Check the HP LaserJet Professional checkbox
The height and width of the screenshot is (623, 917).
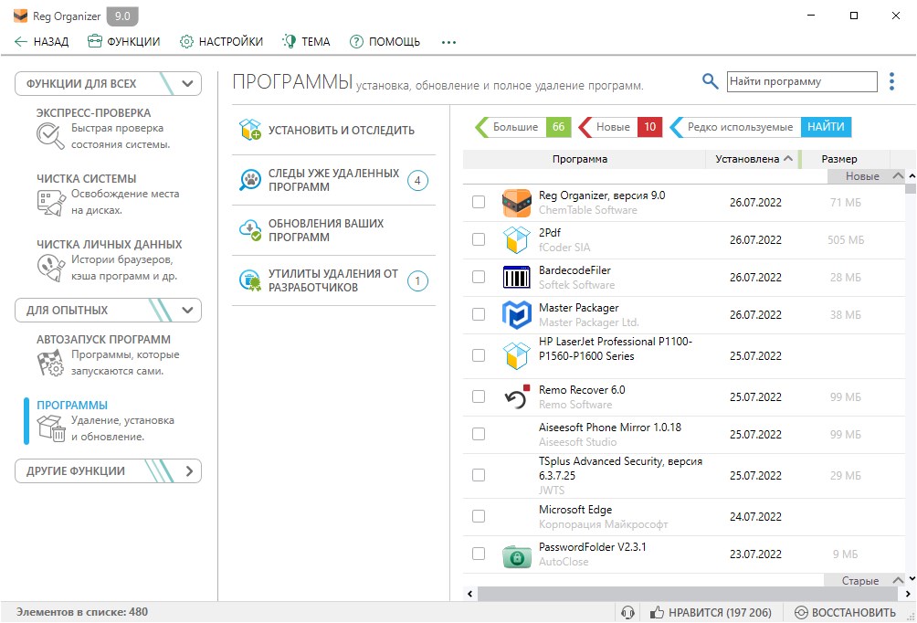[479, 355]
